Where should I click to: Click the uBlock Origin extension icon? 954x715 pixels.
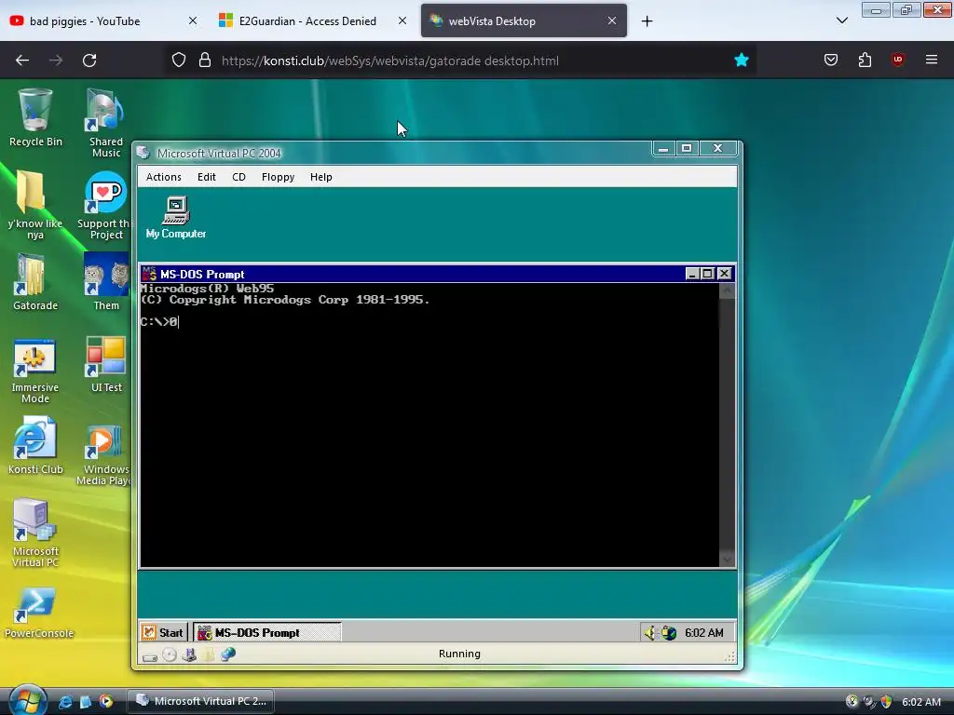[x=897, y=60]
